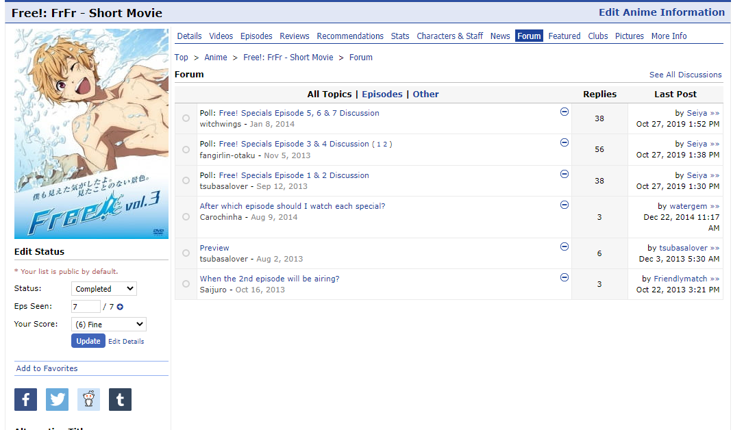744x430 pixels.
Task: Go to last post arrows by tsubasalover
Action: tap(715, 248)
